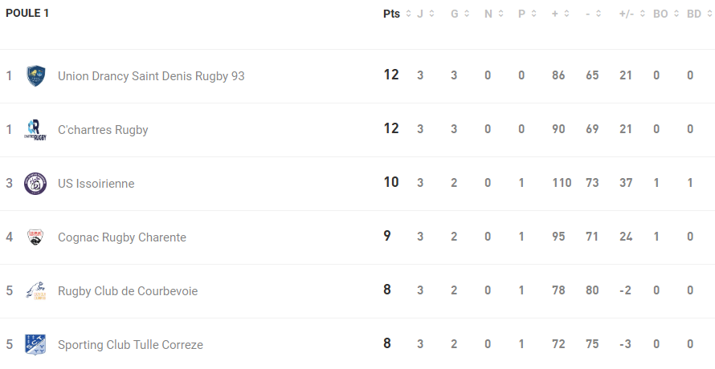The height and width of the screenshot is (369, 715).
Task: Click the Cognac Rugby Charente logo
Action: click(35, 237)
